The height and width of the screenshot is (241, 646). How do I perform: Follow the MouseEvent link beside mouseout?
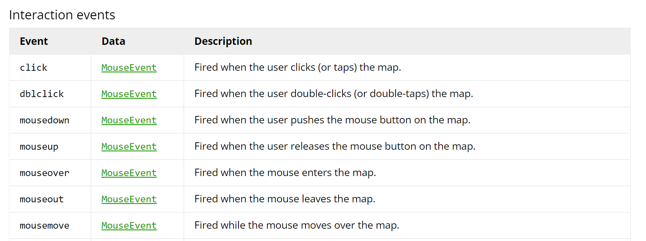[129, 199]
